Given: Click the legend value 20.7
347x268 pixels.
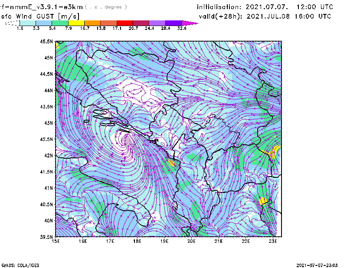Looking at the screenshot, I should 133,28.
